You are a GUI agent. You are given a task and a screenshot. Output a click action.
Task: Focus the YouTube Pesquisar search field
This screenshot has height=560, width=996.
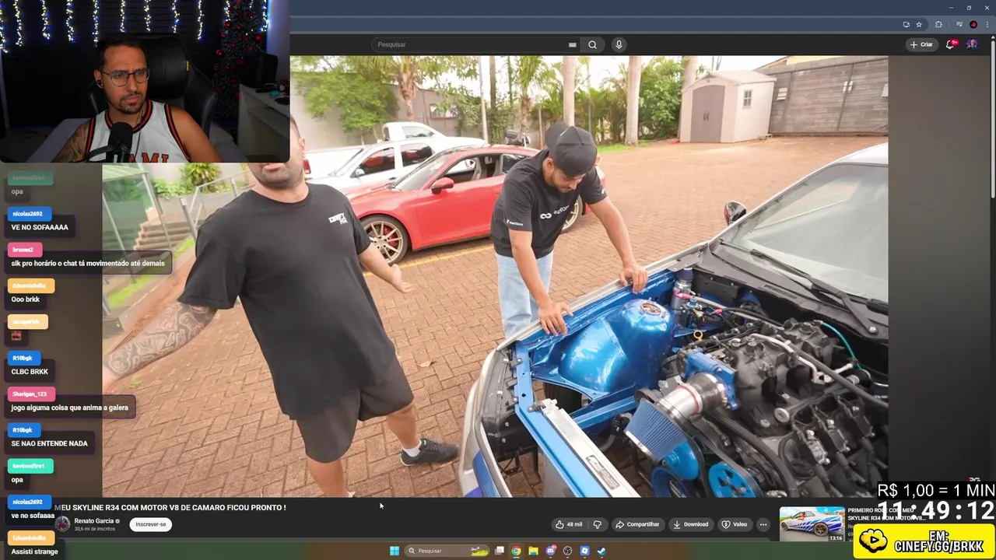(476, 44)
